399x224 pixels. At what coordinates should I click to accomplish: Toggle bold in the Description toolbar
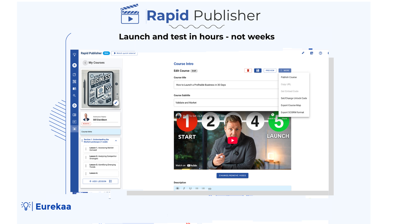tap(178, 188)
